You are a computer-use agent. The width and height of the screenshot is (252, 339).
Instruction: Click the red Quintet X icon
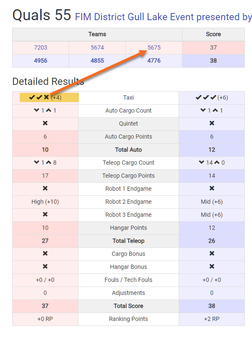coord(45,123)
